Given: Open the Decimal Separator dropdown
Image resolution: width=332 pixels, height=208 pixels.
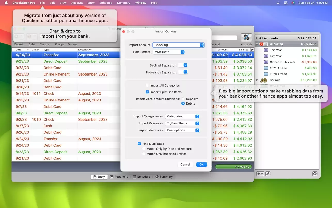Looking at the screenshot, I should pyautogui.click(x=183, y=65).
